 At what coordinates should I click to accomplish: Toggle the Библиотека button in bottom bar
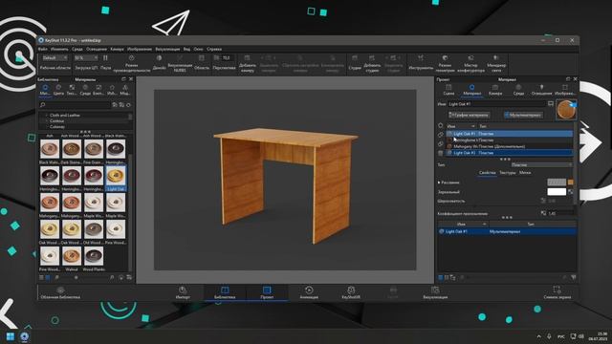coord(225,292)
